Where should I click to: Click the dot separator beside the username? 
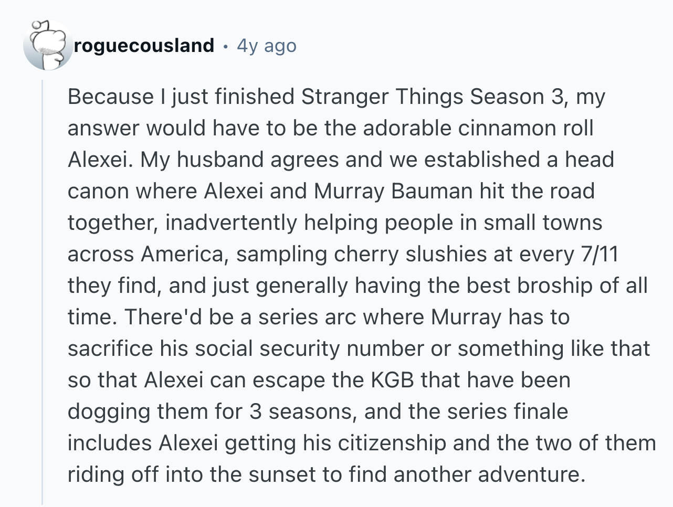225,46
